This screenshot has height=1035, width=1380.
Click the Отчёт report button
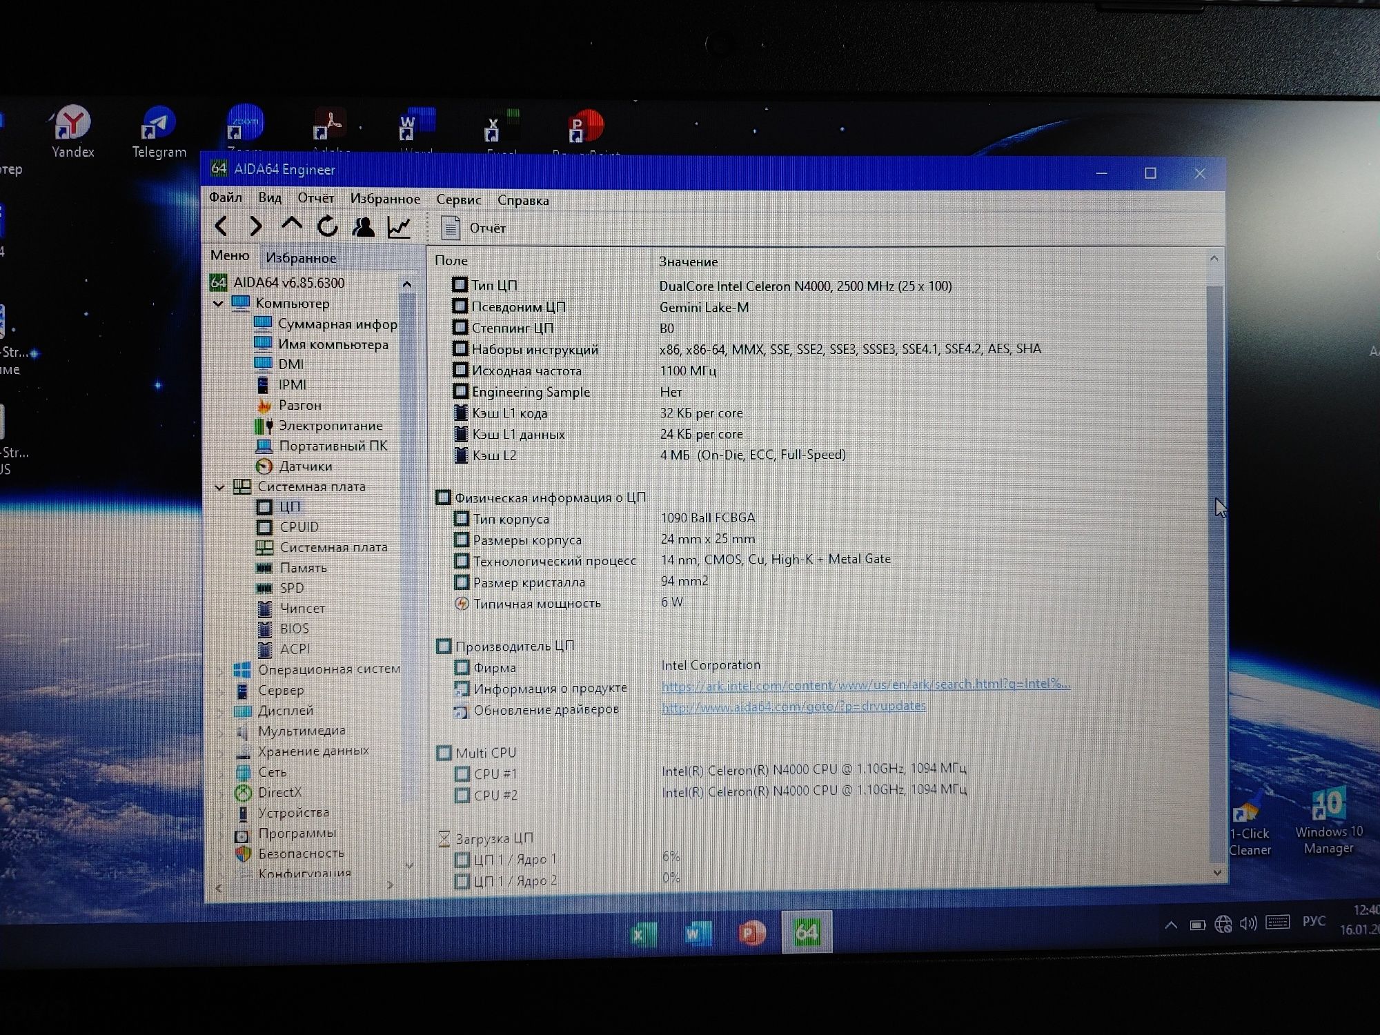point(473,228)
